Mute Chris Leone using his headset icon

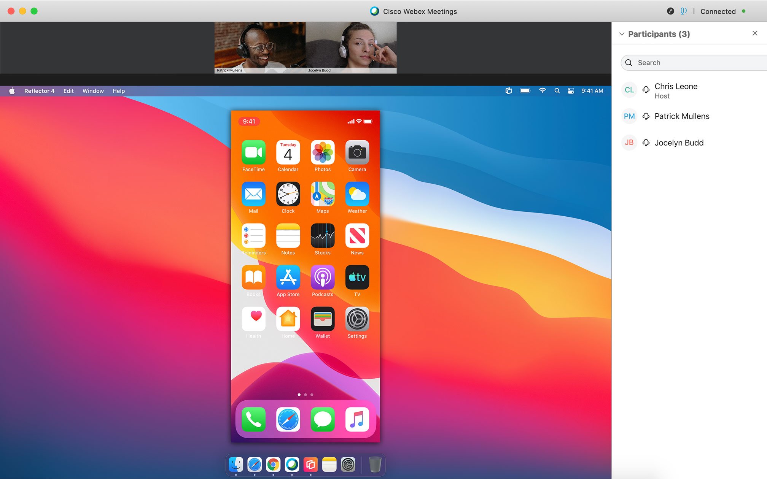click(646, 90)
